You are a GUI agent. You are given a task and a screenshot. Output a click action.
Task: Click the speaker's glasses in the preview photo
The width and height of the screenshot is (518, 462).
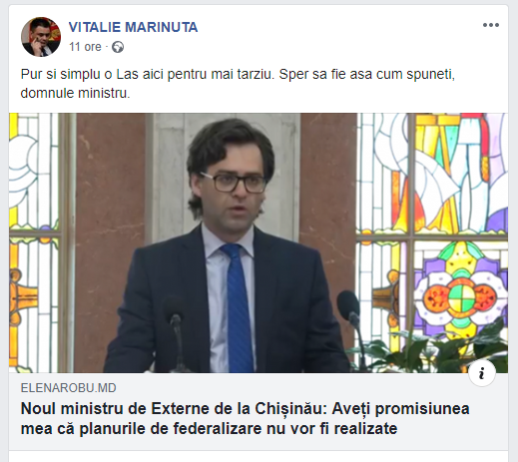[236, 183]
